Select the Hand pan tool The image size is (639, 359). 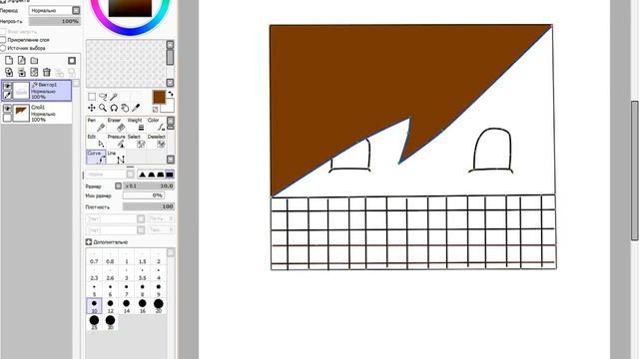pos(125,108)
